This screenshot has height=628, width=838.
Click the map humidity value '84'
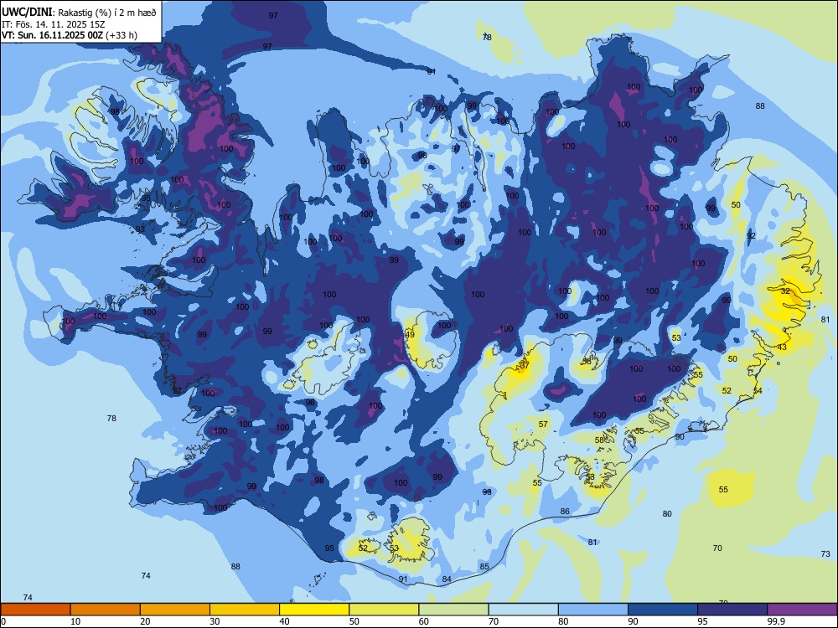click(447, 579)
